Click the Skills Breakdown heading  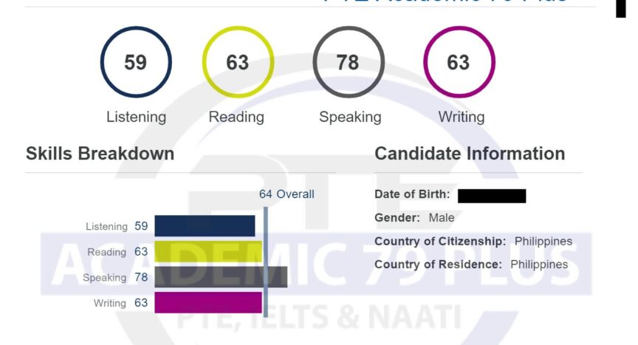pyautogui.click(x=100, y=154)
